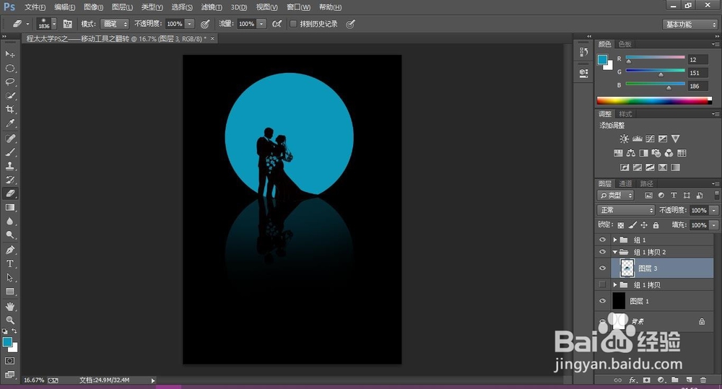Open the History panel icon
Image resolution: width=722 pixels, height=389 pixels.
584,52
